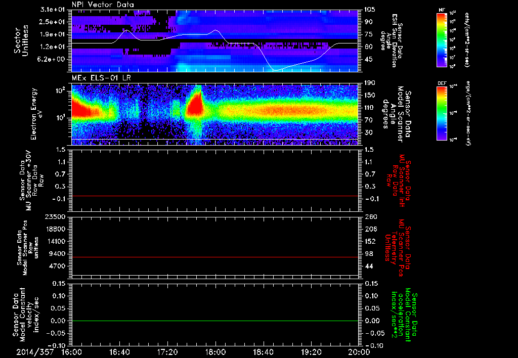Click the Sector Unitless axis label
The height and width of the screenshot is (358, 518).
[x=21, y=40]
